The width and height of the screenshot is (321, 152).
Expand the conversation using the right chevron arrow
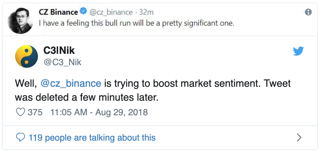click(x=299, y=137)
